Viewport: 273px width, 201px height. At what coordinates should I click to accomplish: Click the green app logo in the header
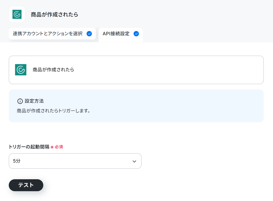pos(17,14)
